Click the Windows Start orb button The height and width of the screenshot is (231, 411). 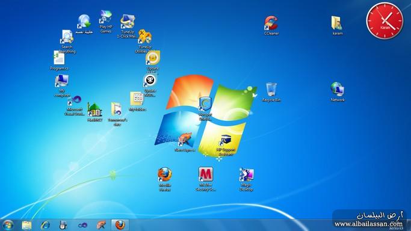click(8, 225)
